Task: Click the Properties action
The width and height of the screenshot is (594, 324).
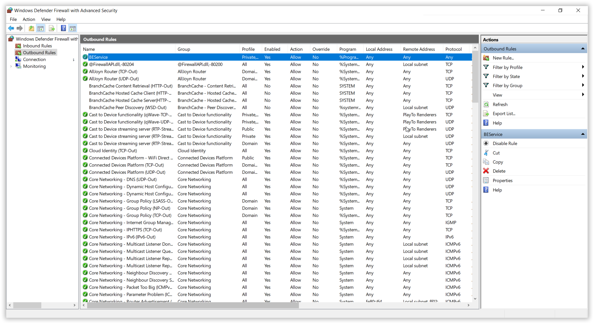Action: pos(502,180)
